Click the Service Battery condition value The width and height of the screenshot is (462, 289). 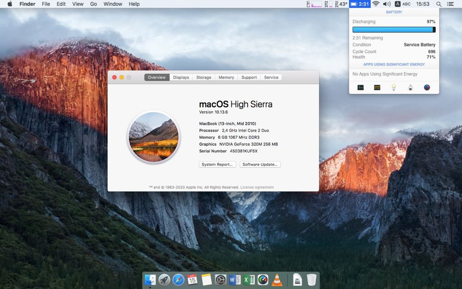click(x=419, y=44)
